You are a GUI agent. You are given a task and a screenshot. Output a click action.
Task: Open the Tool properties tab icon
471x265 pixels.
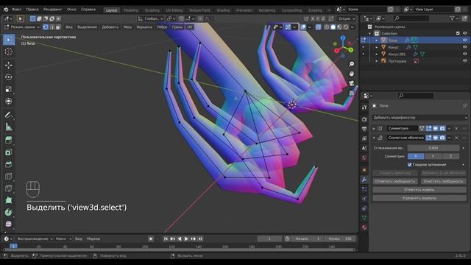[364, 107]
